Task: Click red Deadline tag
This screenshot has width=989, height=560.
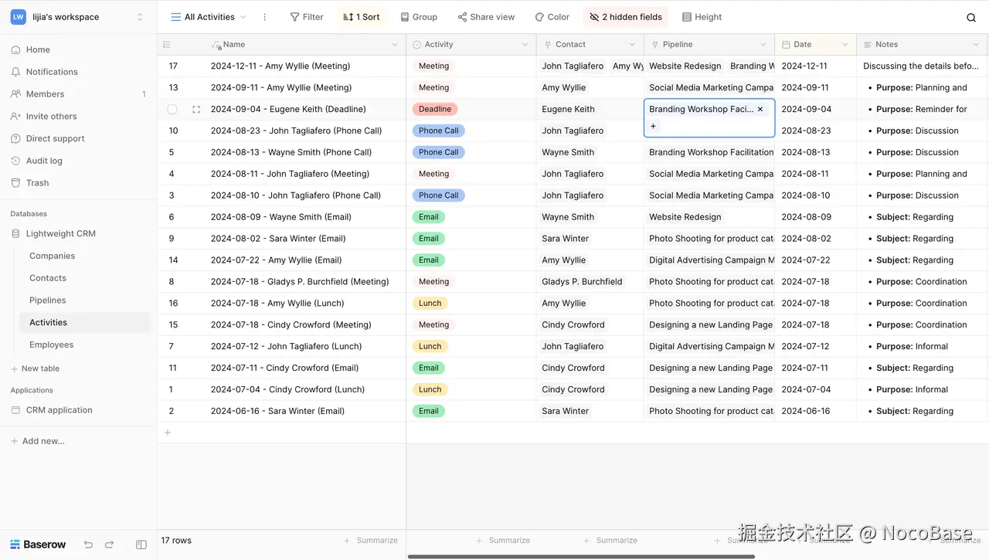Action: [435, 110]
